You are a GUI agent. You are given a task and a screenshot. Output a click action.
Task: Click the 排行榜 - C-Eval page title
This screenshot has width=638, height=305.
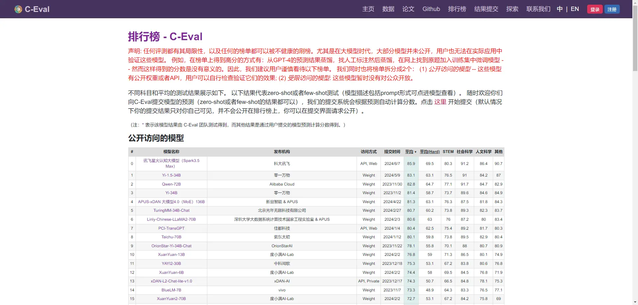pos(165,37)
